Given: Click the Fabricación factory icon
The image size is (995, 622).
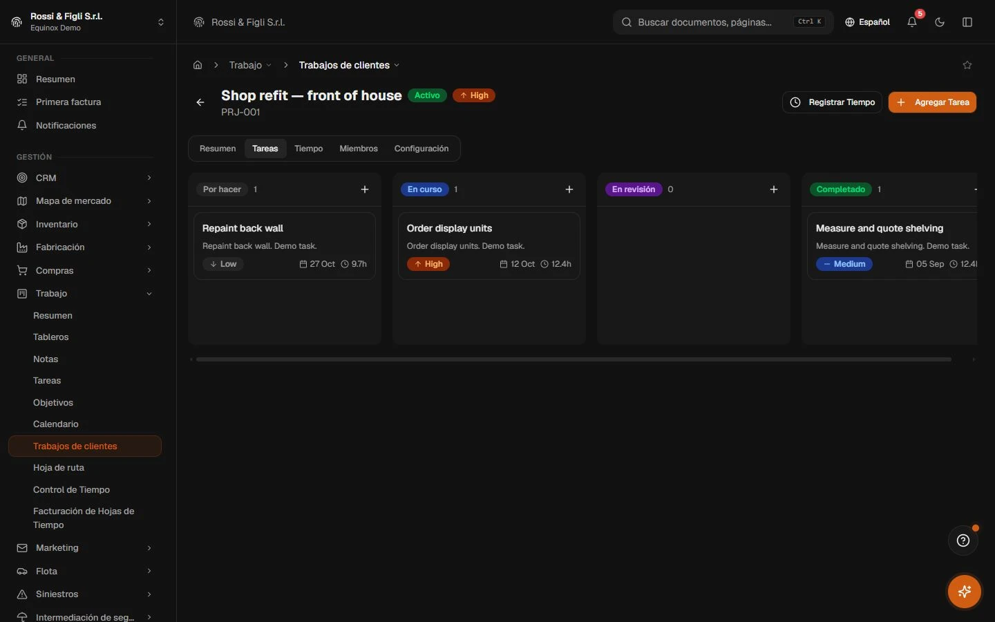Looking at the screenshot, I should tap(22, 247).
